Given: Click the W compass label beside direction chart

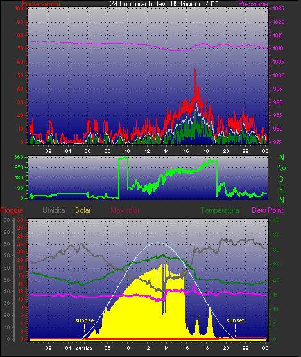Looking at the screenshot, I should tap(282, 169).
